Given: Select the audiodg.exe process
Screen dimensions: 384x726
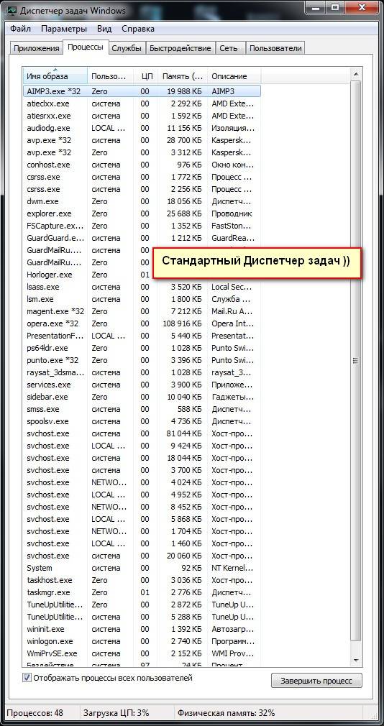Looking at the screenshot, I should [142, 128].
